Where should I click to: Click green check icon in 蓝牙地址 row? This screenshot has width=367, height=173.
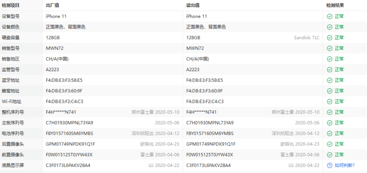click(x=329, y=80)
